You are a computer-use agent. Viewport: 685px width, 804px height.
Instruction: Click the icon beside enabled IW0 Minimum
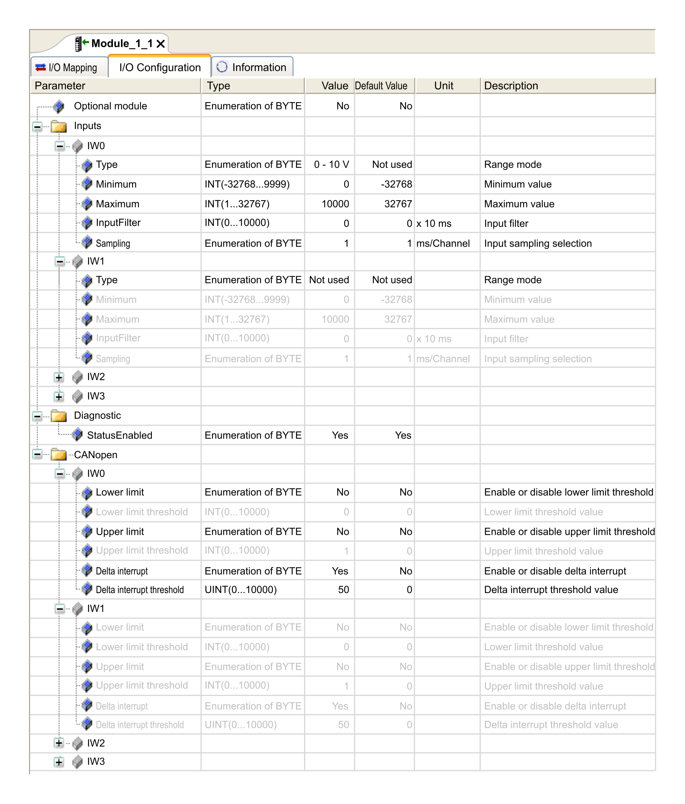coord(87,184)
